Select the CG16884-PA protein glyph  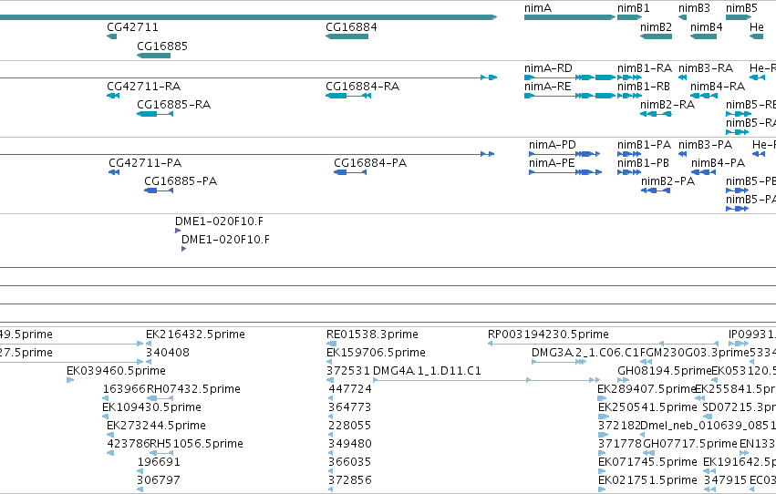350,172
